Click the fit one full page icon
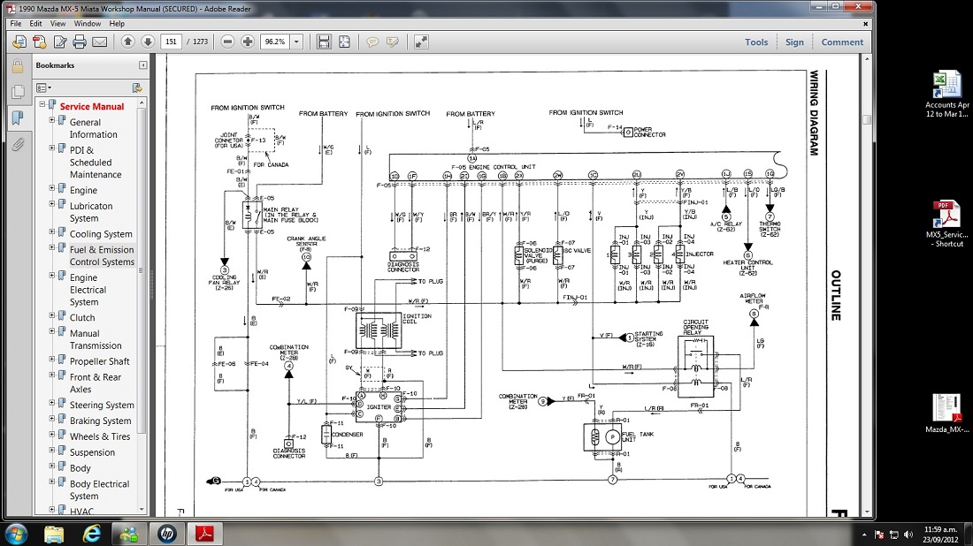The width and height of the screenshot is (973, 546). [x=344, y=42]
